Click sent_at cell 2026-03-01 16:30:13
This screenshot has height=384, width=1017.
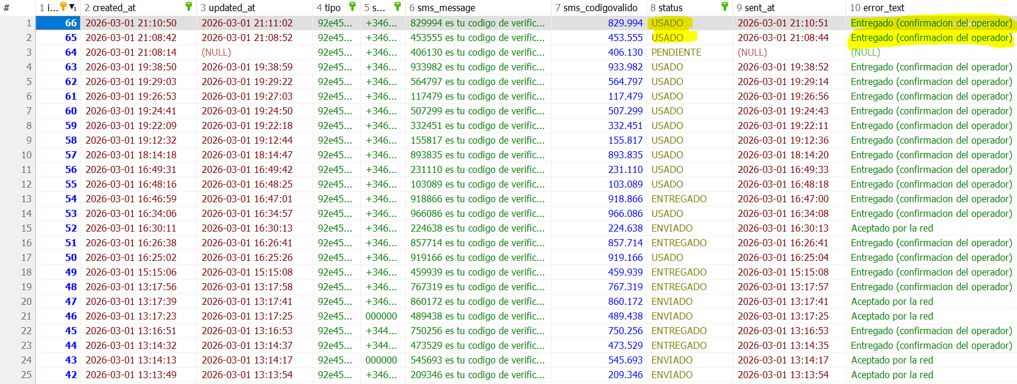[x=783, y=228]
